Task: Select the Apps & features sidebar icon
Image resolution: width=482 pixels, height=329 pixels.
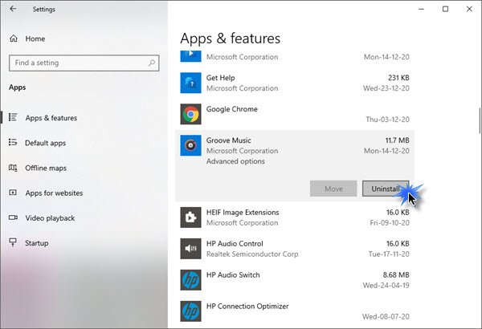Action: click(13, 117)
